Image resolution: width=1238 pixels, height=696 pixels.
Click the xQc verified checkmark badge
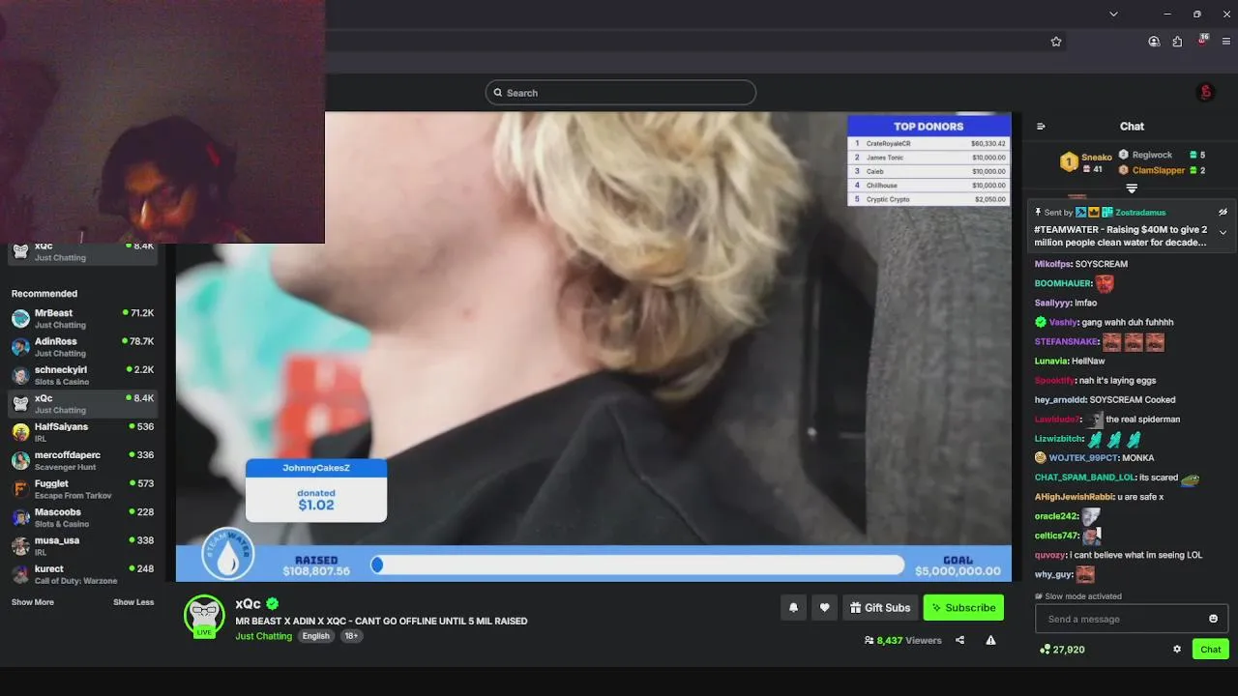[x=273, y=604]
